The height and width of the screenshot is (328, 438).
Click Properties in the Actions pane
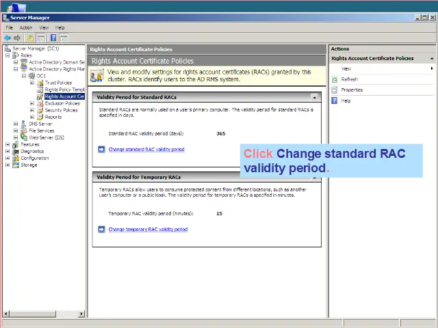[x=352, y=90]
